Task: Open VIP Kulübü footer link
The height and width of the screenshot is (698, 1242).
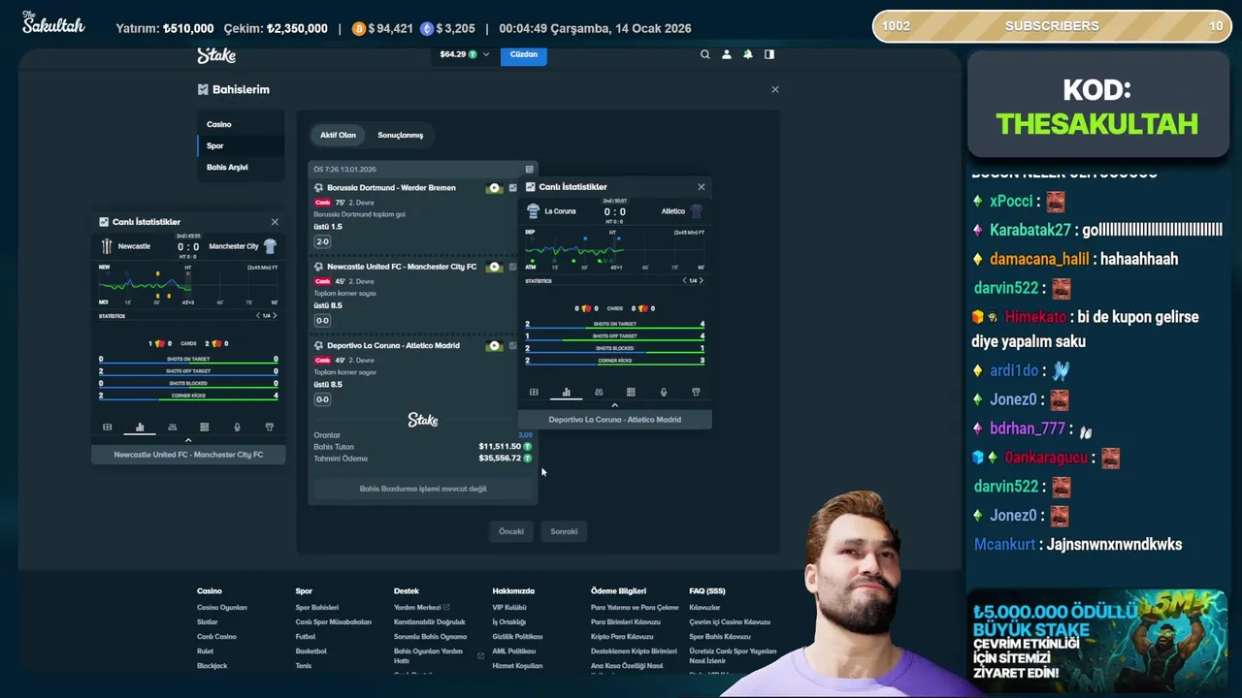Action: pyautogui.click(x=509, y=608)
